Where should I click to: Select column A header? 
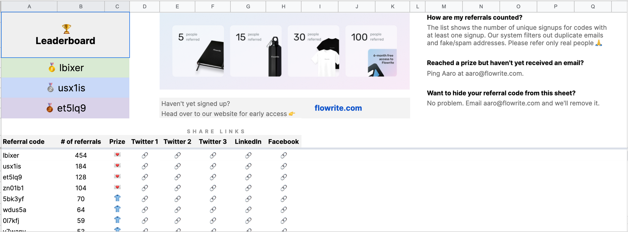(29, 6)
